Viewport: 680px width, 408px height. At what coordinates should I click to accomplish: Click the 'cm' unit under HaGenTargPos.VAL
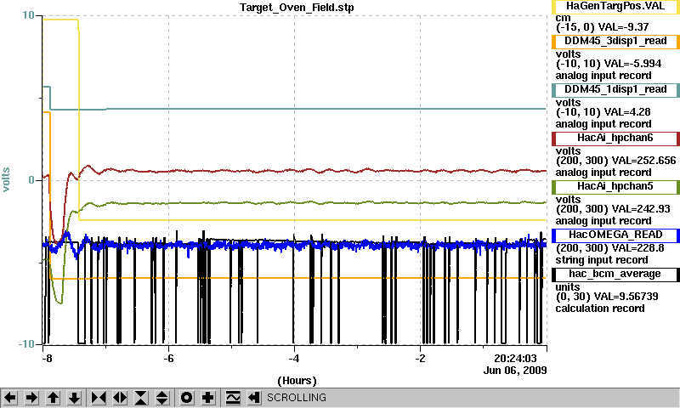click(x=563, y=19)
